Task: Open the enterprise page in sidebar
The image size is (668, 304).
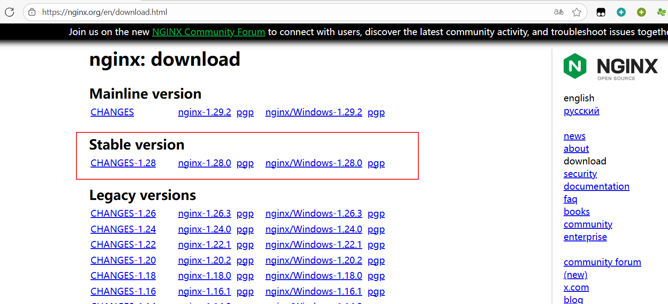Action: pos(585,237)
